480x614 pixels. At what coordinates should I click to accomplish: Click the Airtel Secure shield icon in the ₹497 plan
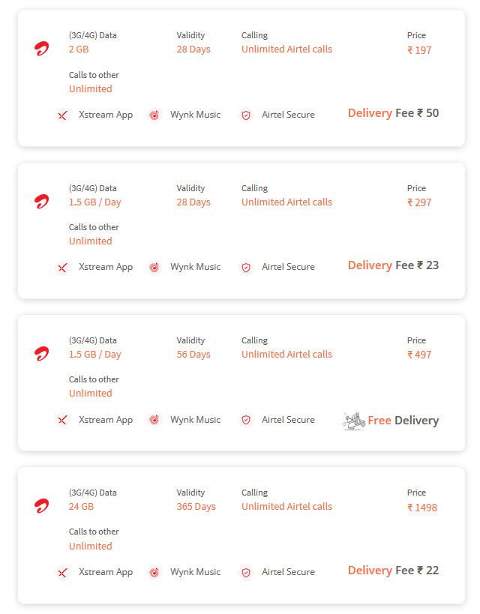click(246, 420)
